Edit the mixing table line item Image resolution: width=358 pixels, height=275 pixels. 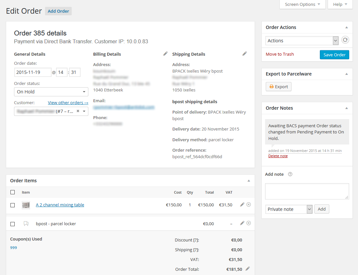click(242, 205)
